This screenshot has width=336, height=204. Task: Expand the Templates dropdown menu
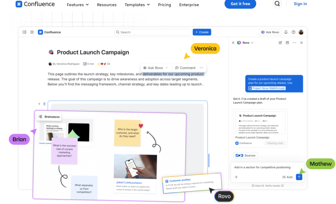point(137,5)
